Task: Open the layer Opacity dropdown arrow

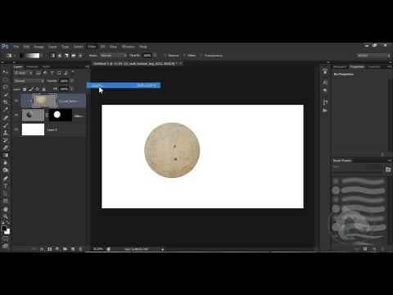Action: coord(71,81)
